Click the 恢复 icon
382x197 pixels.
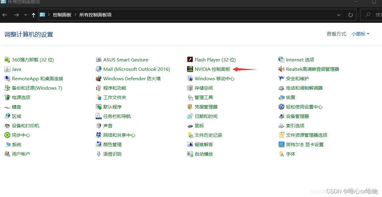(281, 97)
